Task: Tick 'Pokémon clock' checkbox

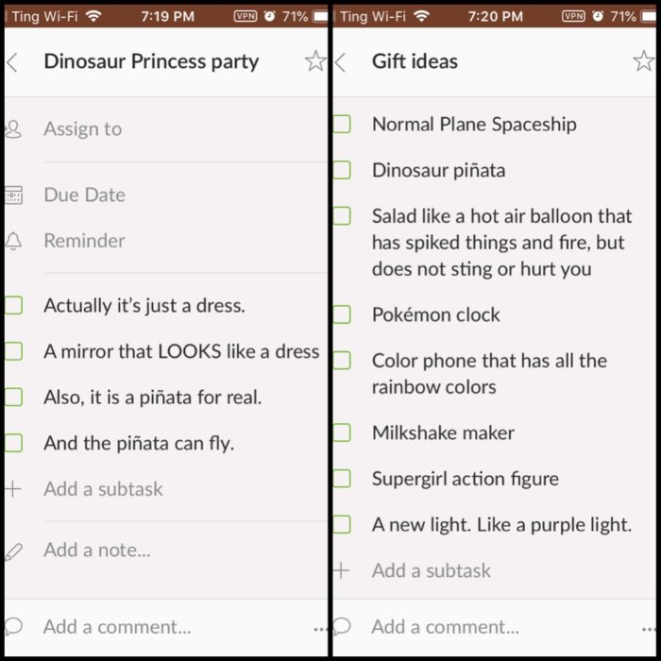Action: (x=342, y=314)
